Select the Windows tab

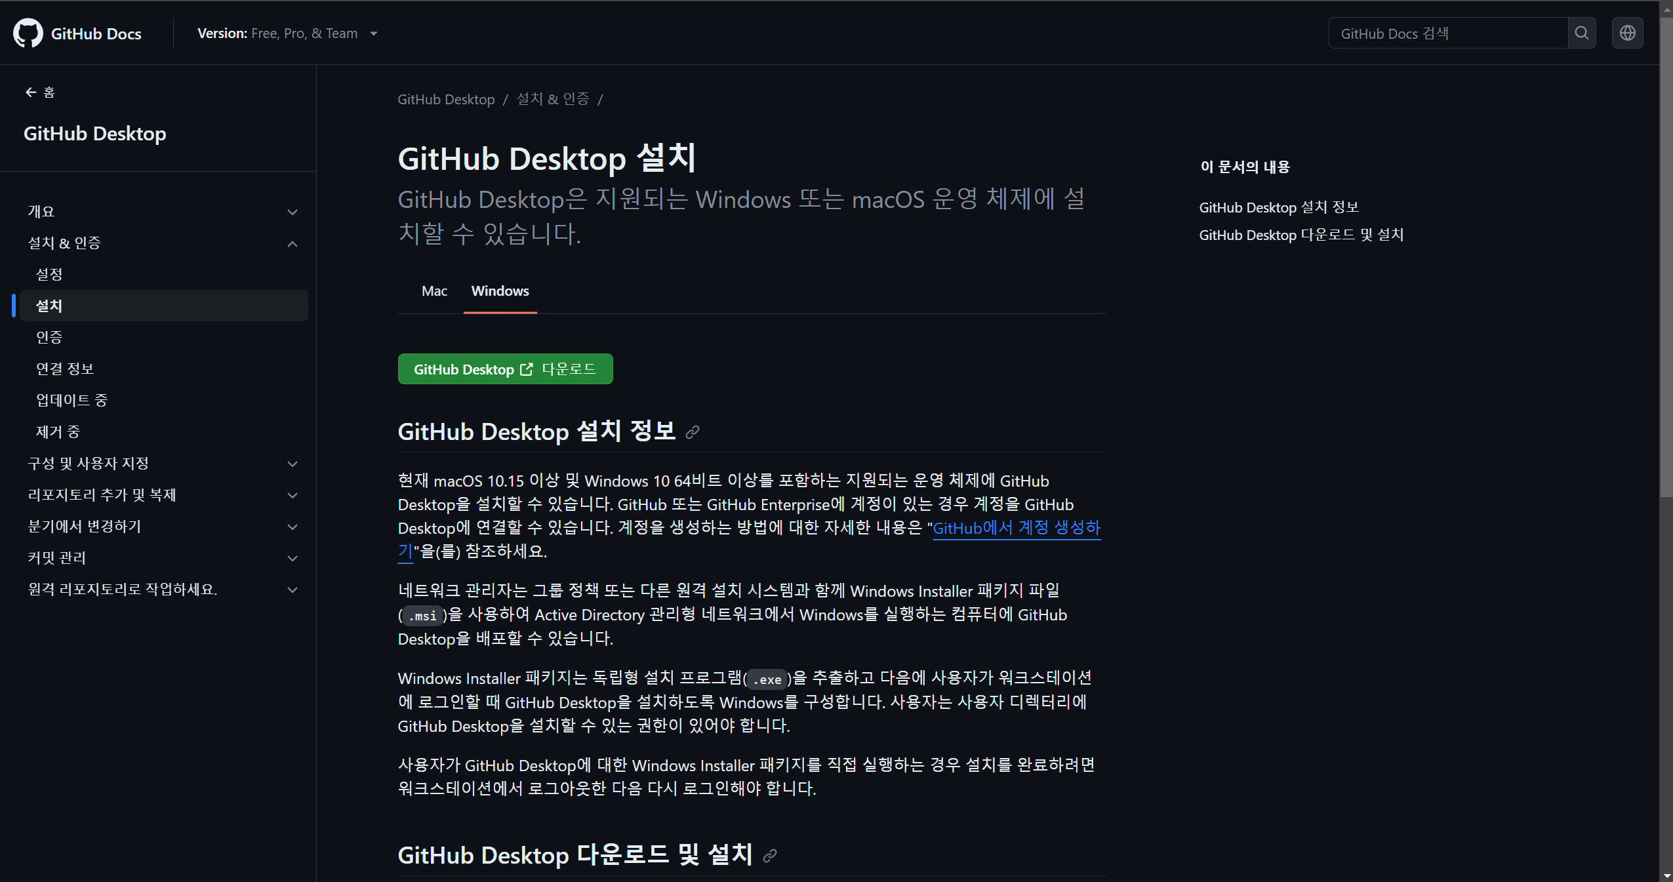click(x=500, y=291)
